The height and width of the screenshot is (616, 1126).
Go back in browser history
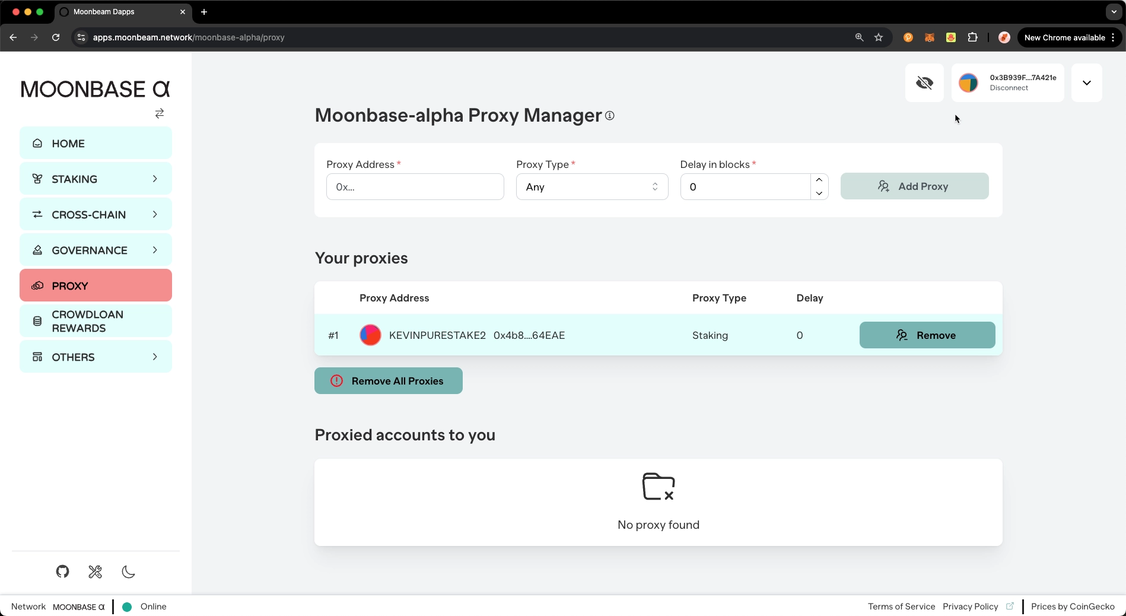point(13,37)
